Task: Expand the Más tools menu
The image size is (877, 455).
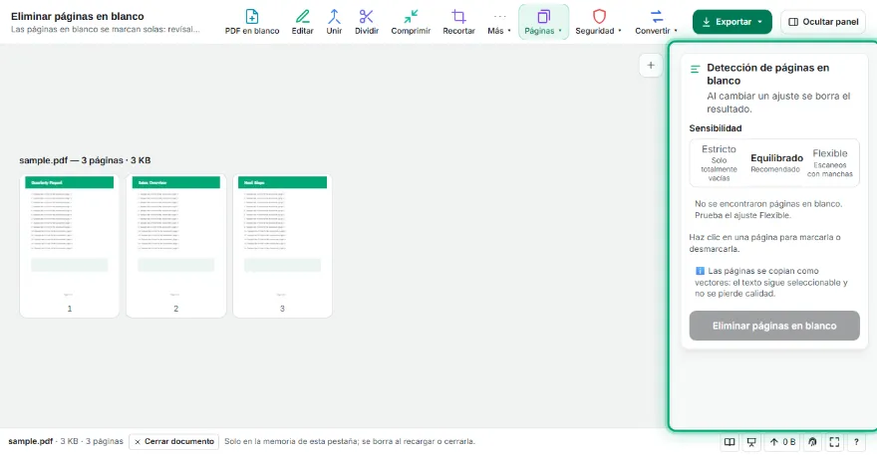Action: [499, 22]
